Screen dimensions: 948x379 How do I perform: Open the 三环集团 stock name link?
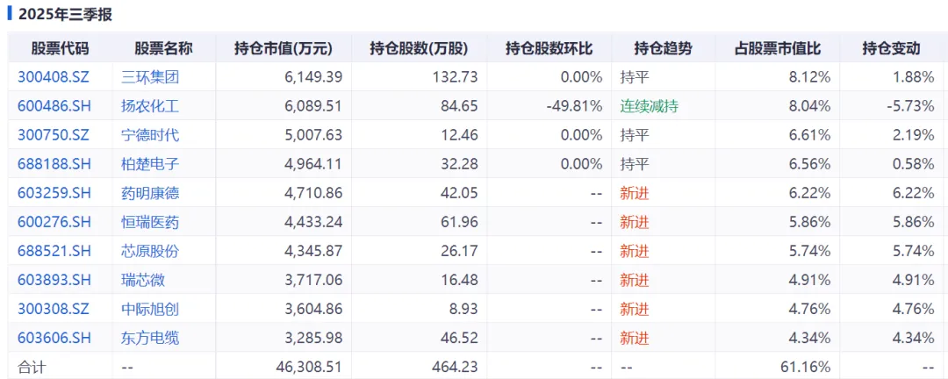(150, 77)
